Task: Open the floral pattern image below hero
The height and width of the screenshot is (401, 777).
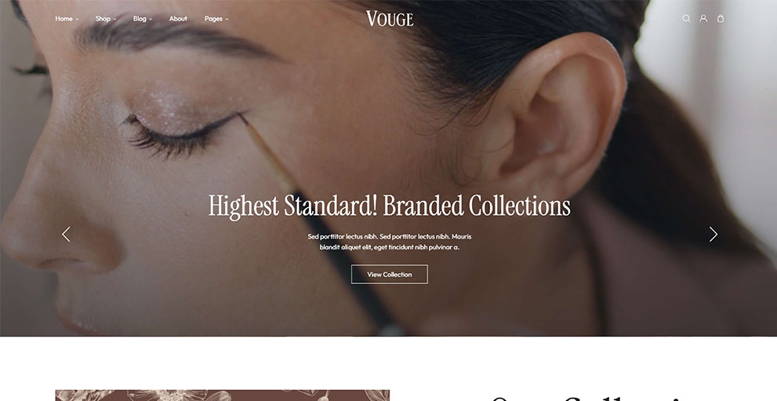Action: click(223, 395)
